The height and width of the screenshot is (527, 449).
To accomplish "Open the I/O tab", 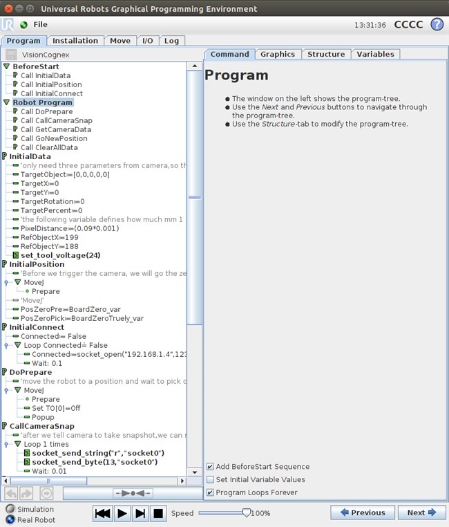I will [x=148, y=41].
